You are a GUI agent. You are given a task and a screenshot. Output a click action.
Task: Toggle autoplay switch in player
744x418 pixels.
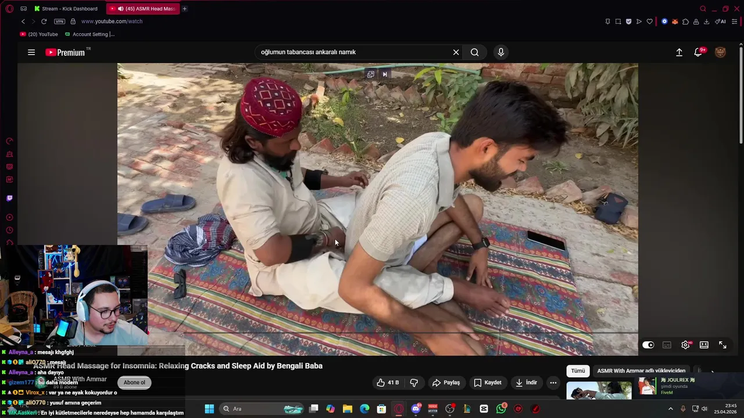click(648, 345)
